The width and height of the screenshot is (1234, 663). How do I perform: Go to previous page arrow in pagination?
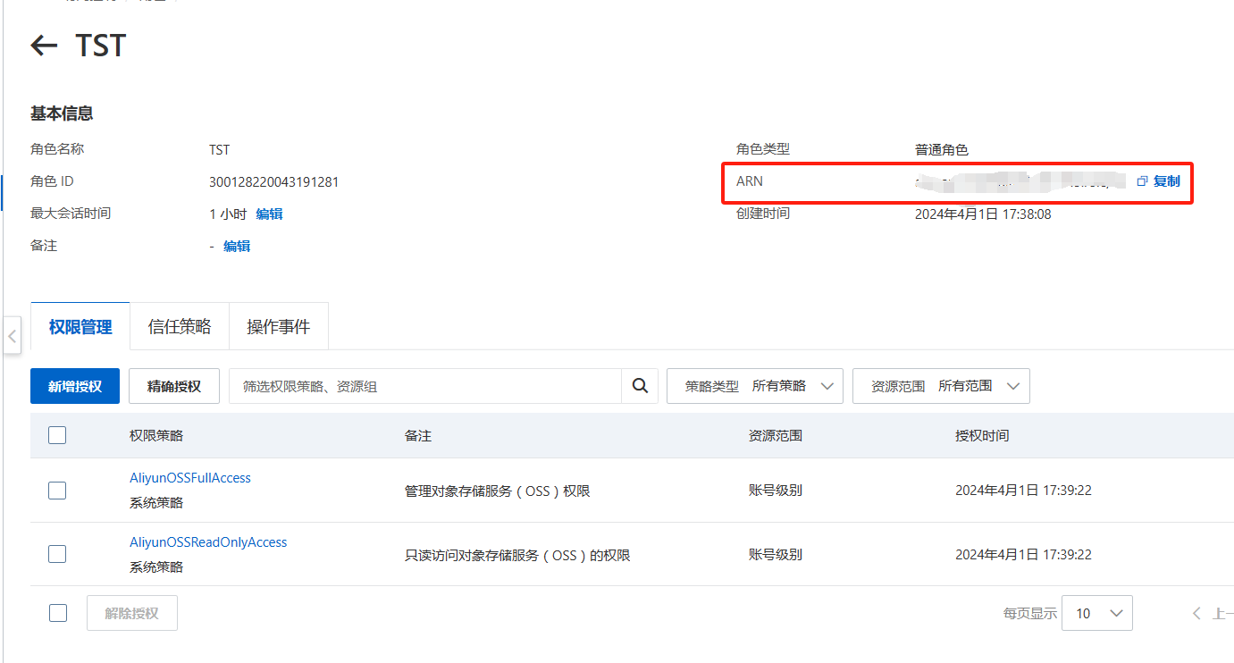pos(1197,613)
